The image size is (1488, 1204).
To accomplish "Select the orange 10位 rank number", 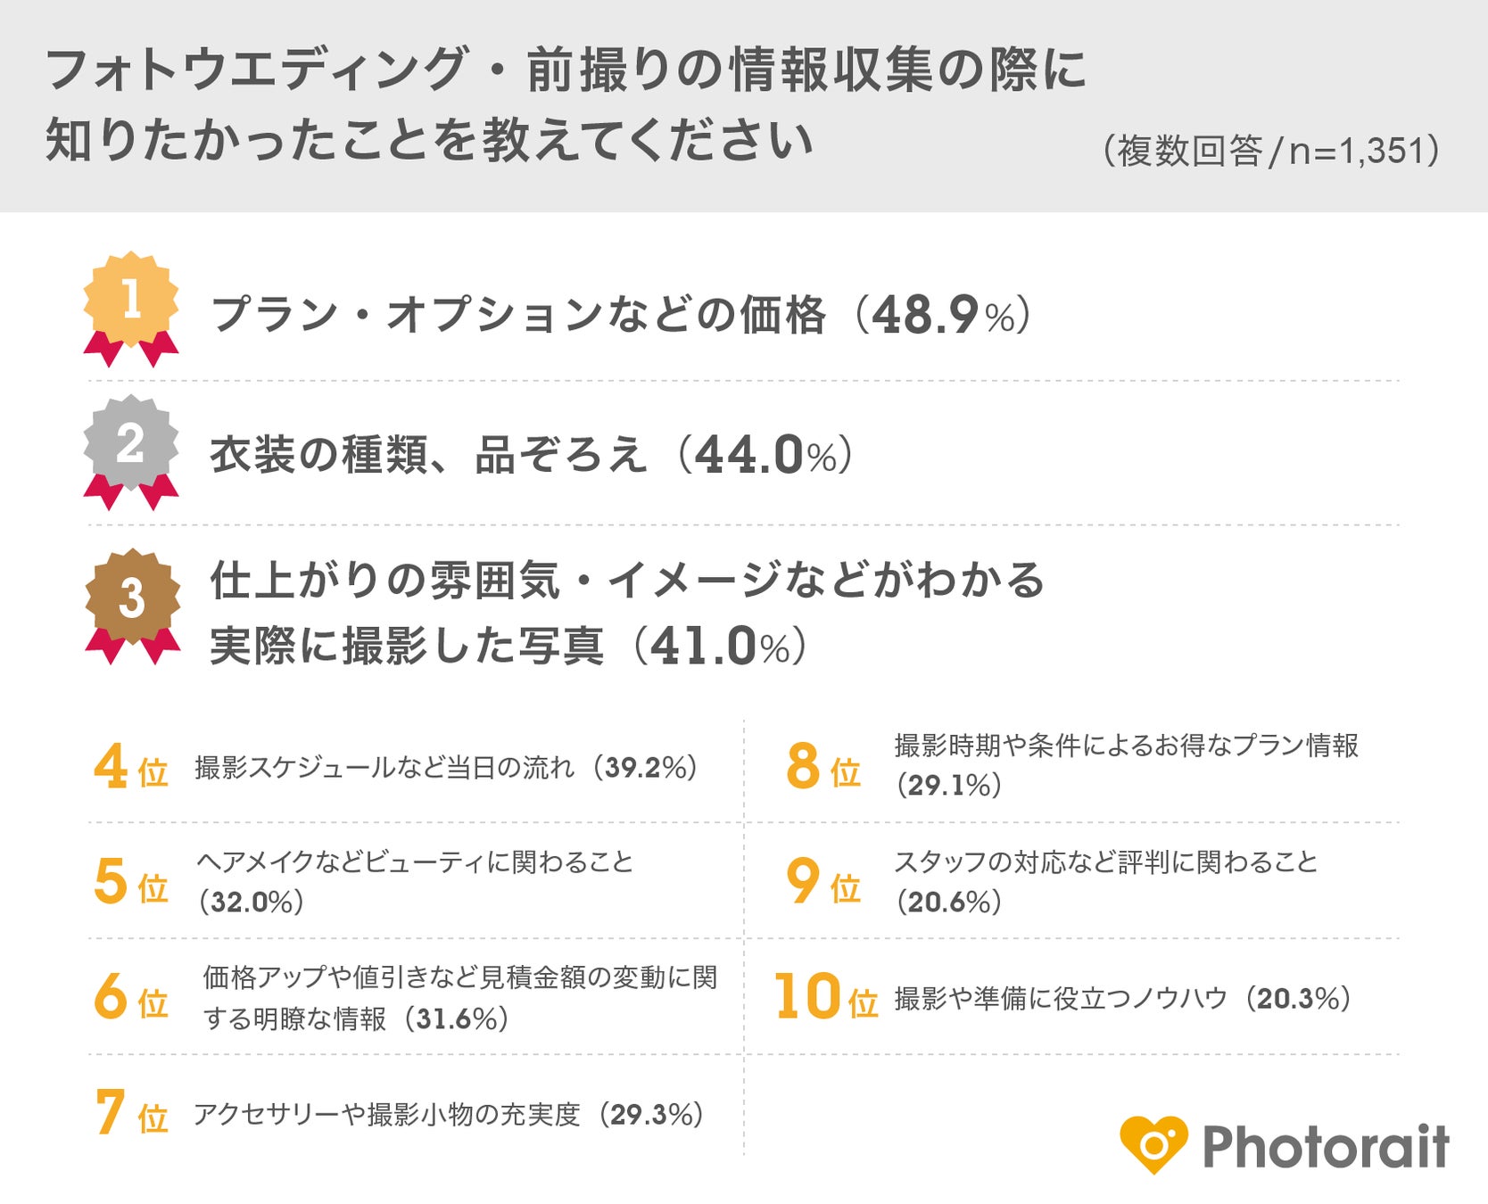I will coord(825,997).
